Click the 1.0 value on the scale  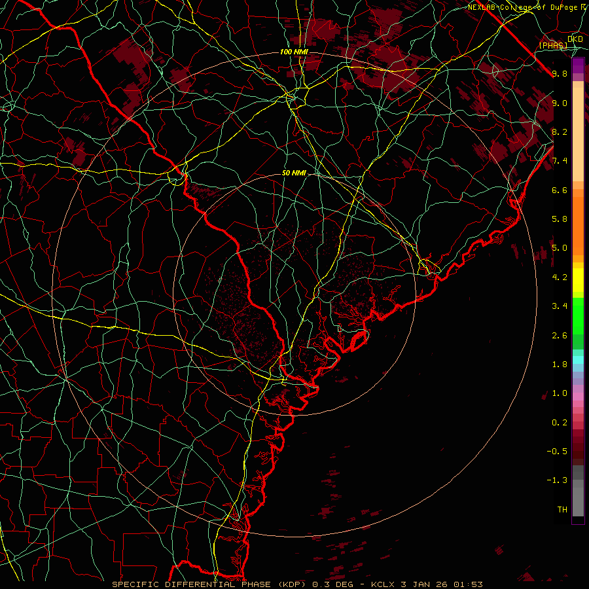560,393
